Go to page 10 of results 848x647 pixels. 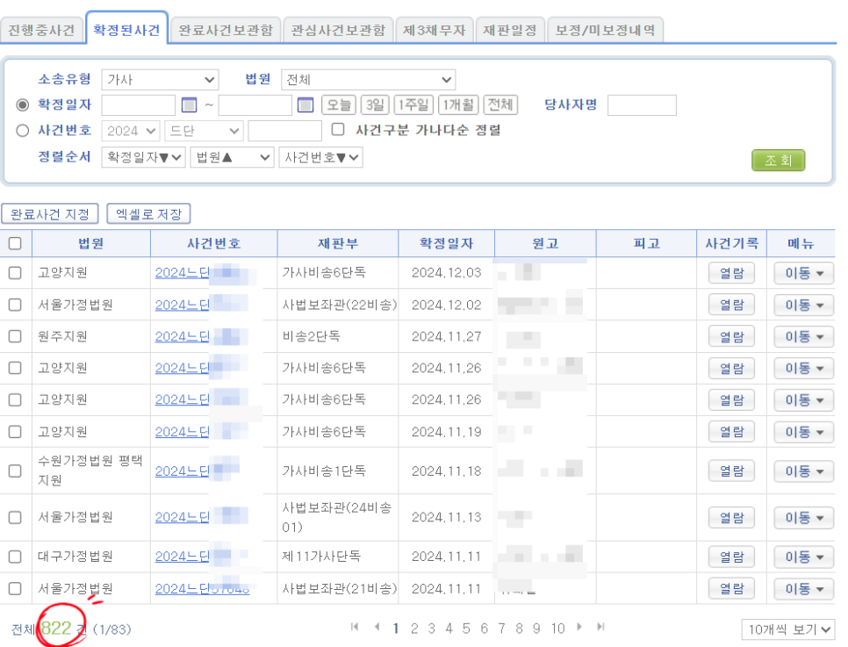557,629
